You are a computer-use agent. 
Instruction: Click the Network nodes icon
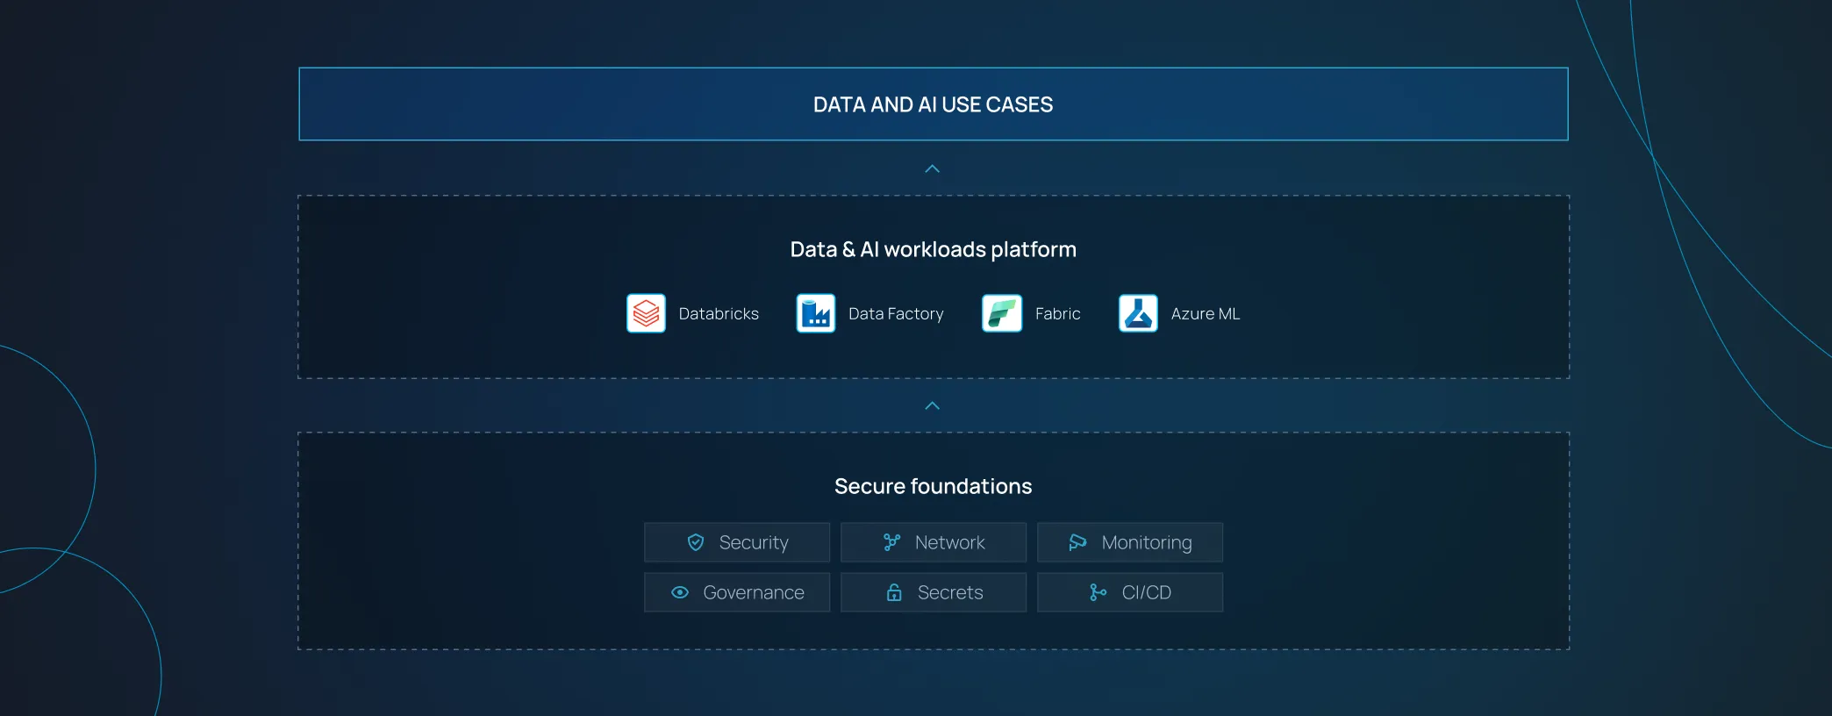tap(891, 542)
